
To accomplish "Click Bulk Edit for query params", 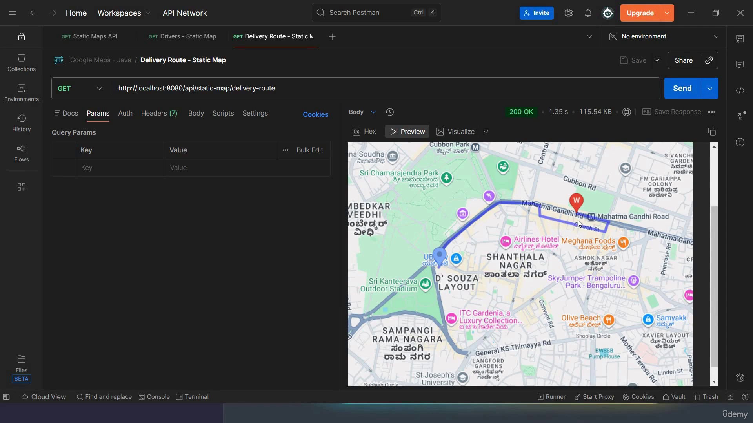I will click(309, 150).
